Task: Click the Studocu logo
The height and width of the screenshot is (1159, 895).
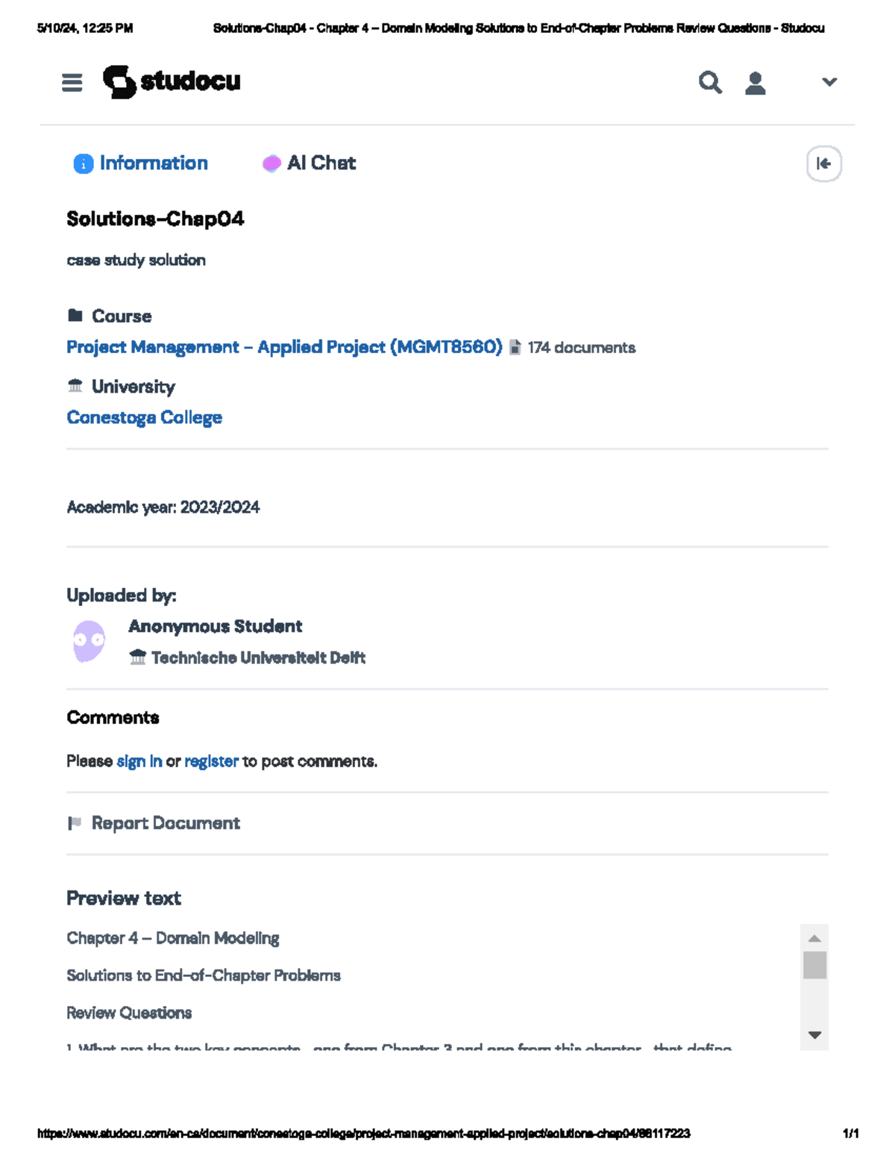Action: tap(172, 81)
